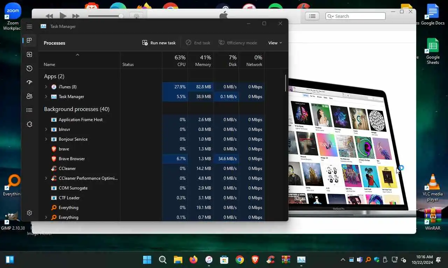Open the Performance page in sidebar
This screenshot has width=448, height=268.
pos(29,54)
